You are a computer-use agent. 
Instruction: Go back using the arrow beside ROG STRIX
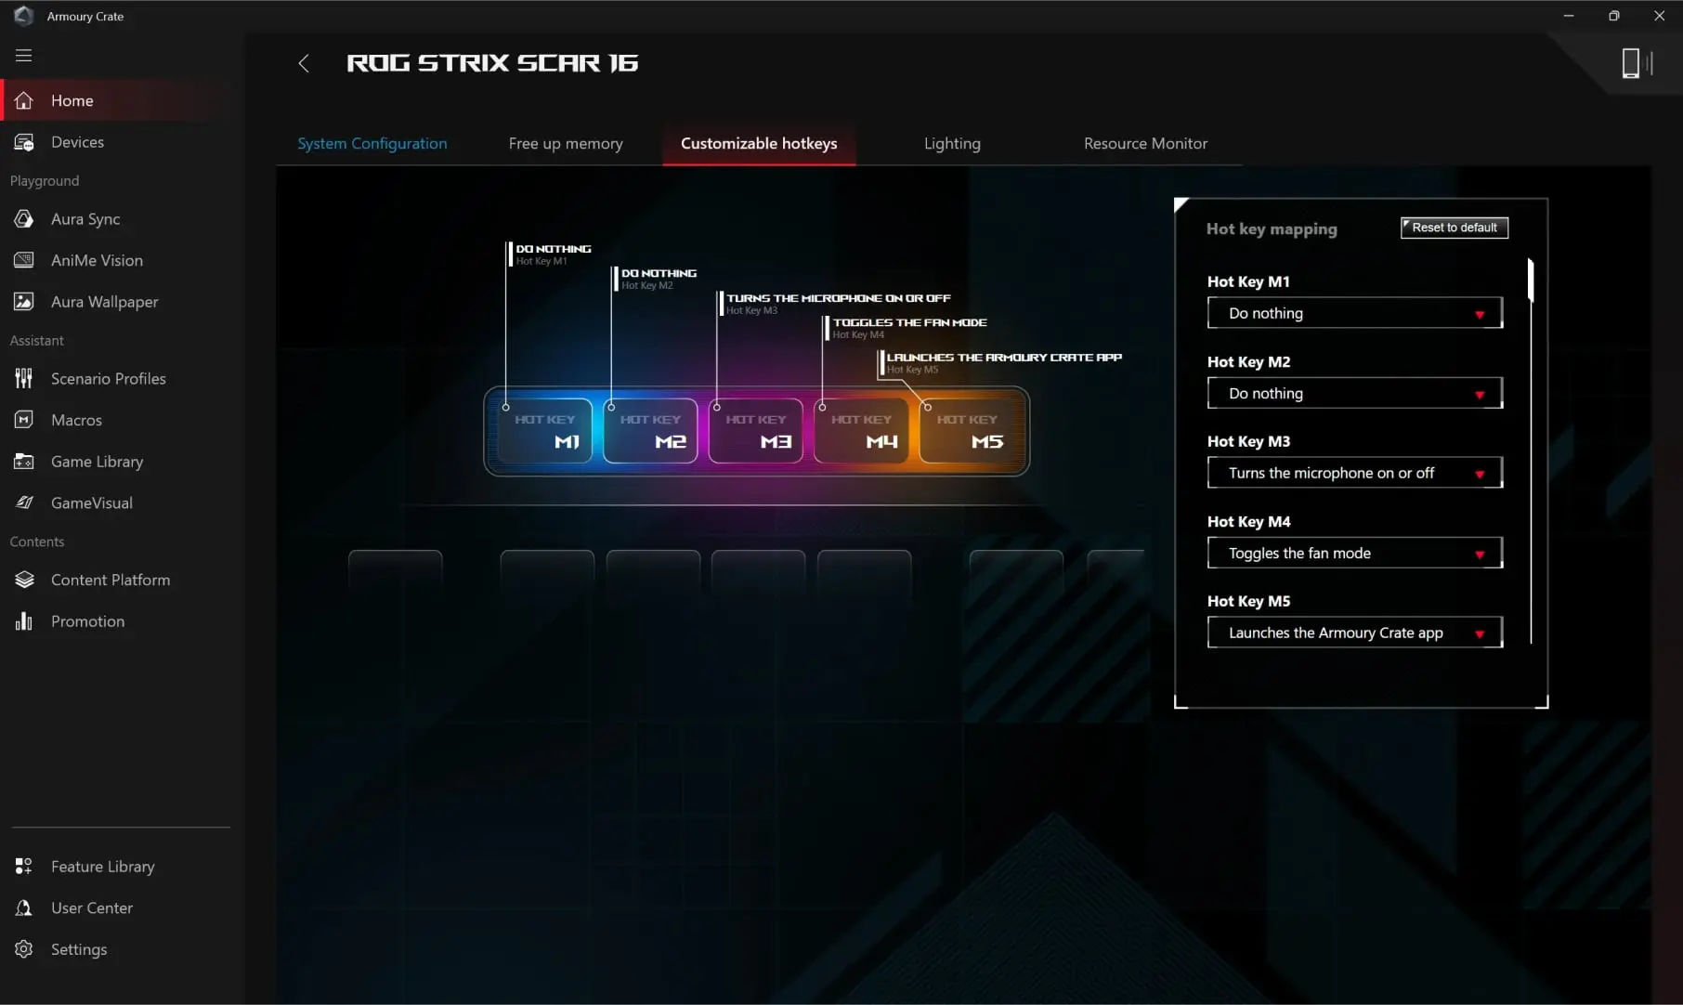(x=304, y=63)
